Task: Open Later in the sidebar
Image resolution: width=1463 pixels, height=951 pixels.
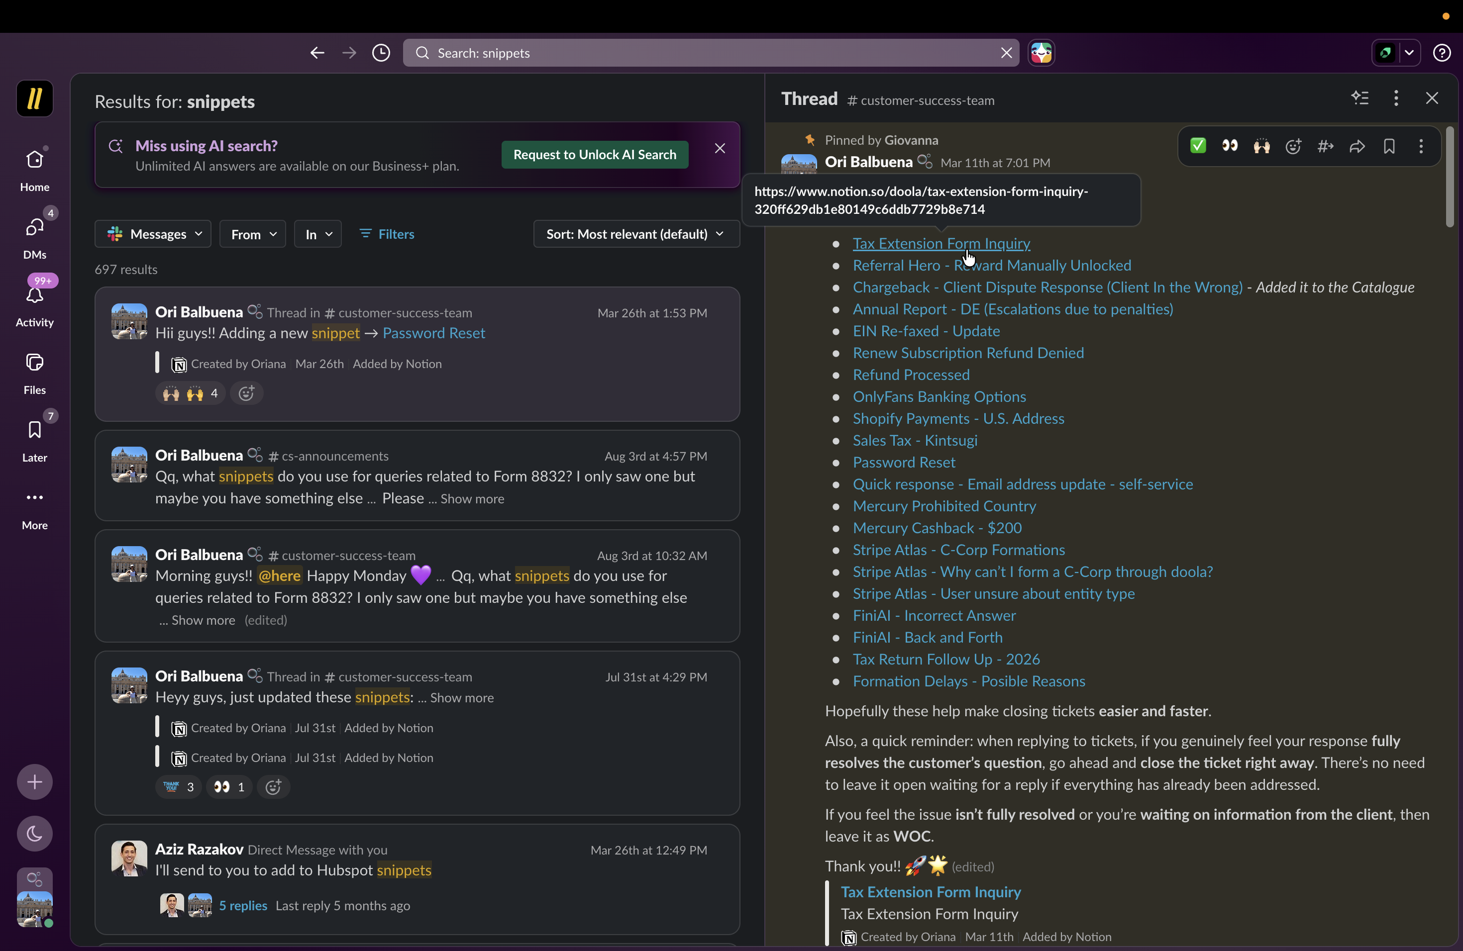Action: coord(34,441)
